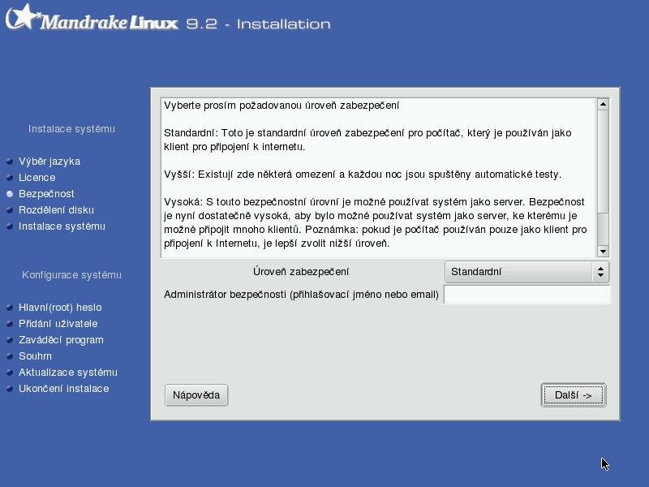Select the Ukončení instalace step
The image size is (649, 487).
(x=64, y=389)
